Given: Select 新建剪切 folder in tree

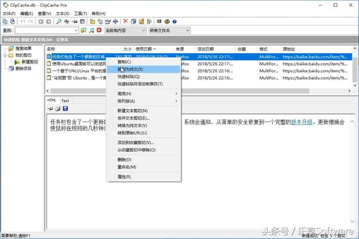Looking at the screenshot, I should tap(30, 62).
